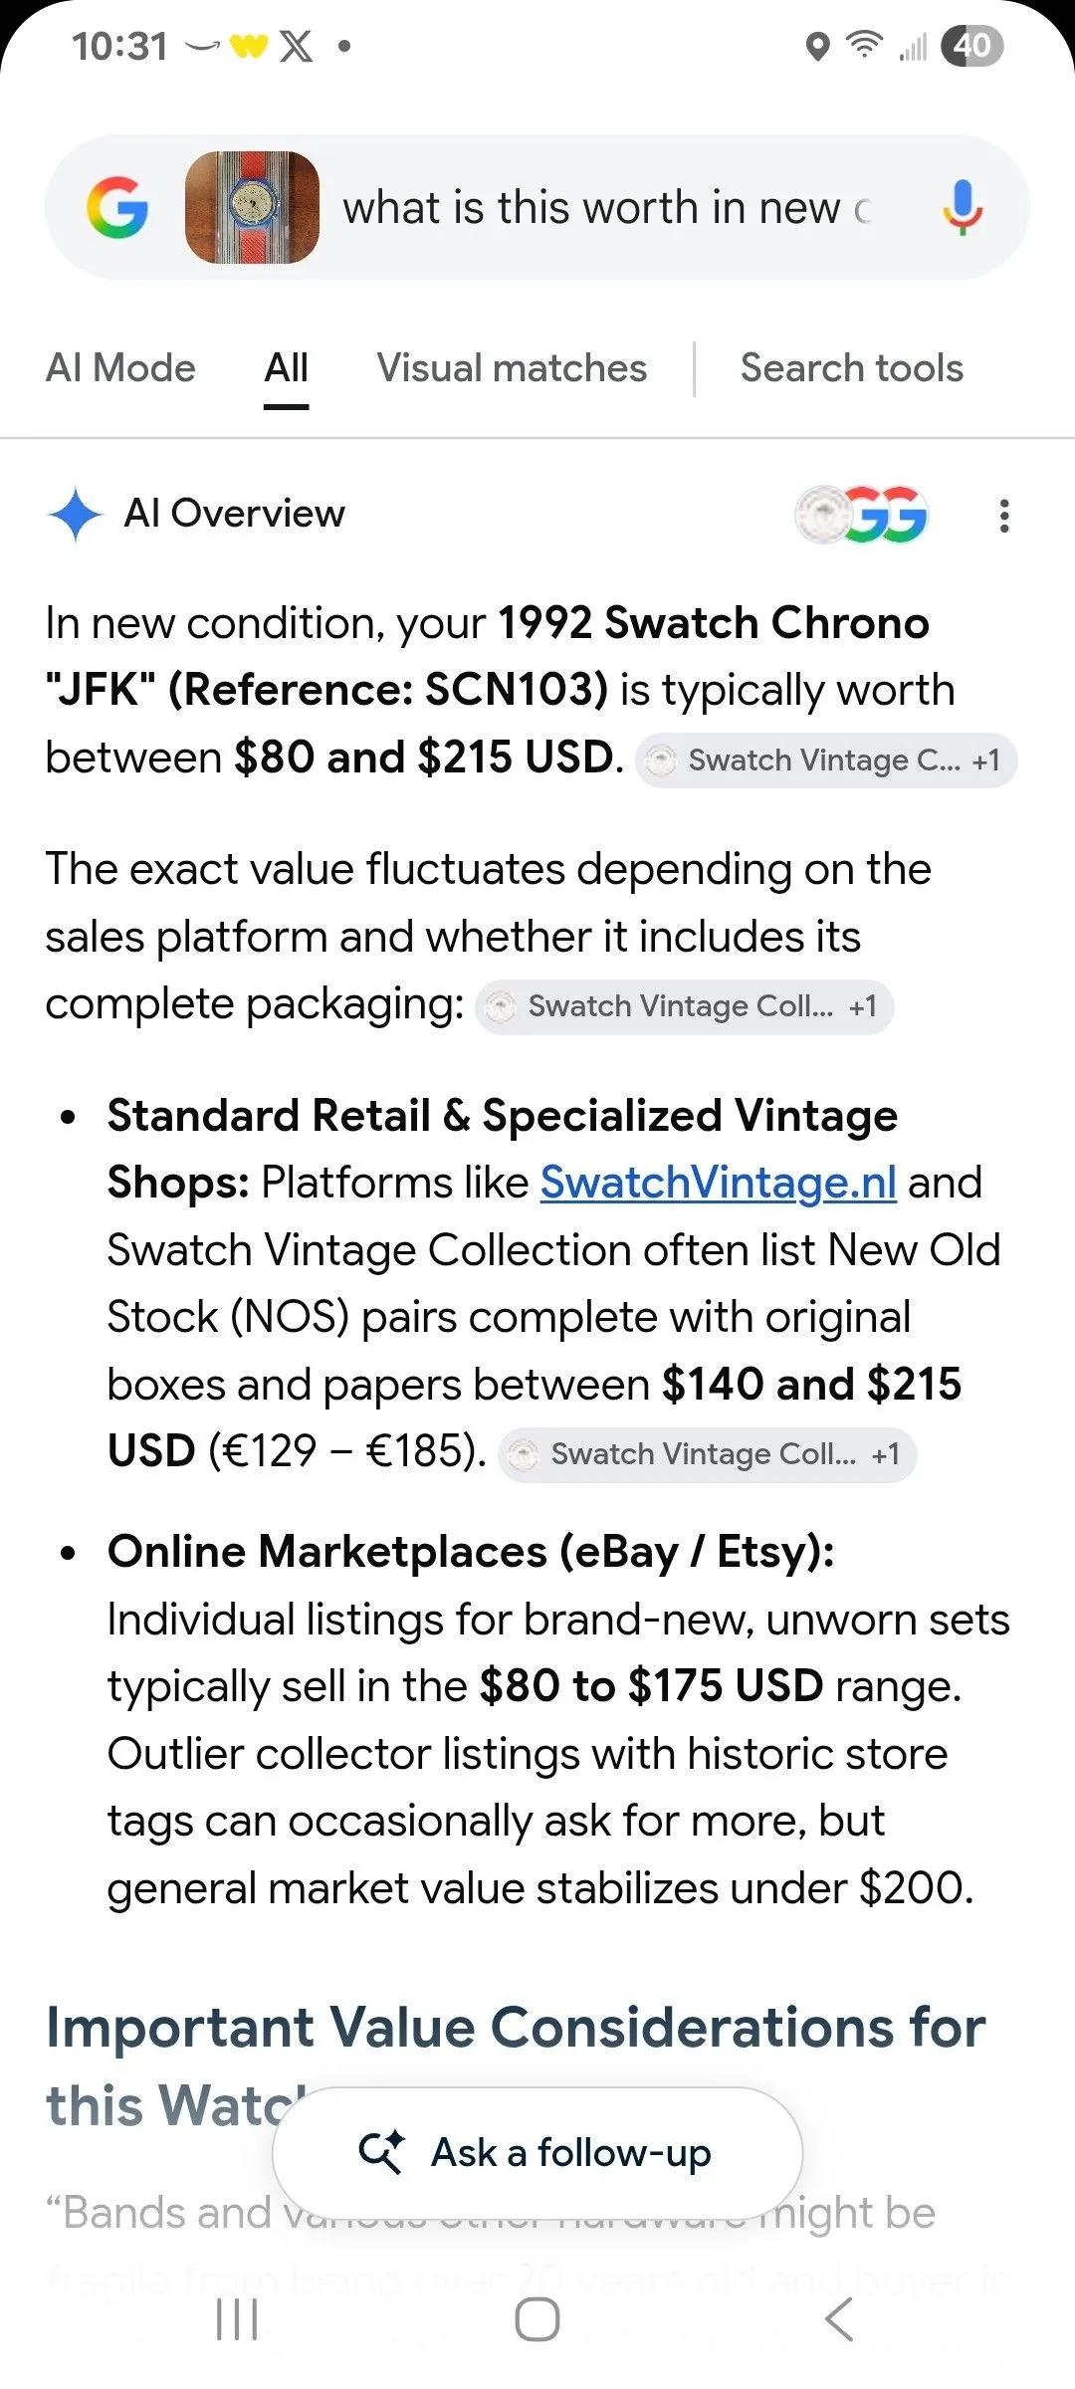1075x2389 pixels.
Task: Tap the Android back navigation arrow
Action: (x=839, y=2319)
